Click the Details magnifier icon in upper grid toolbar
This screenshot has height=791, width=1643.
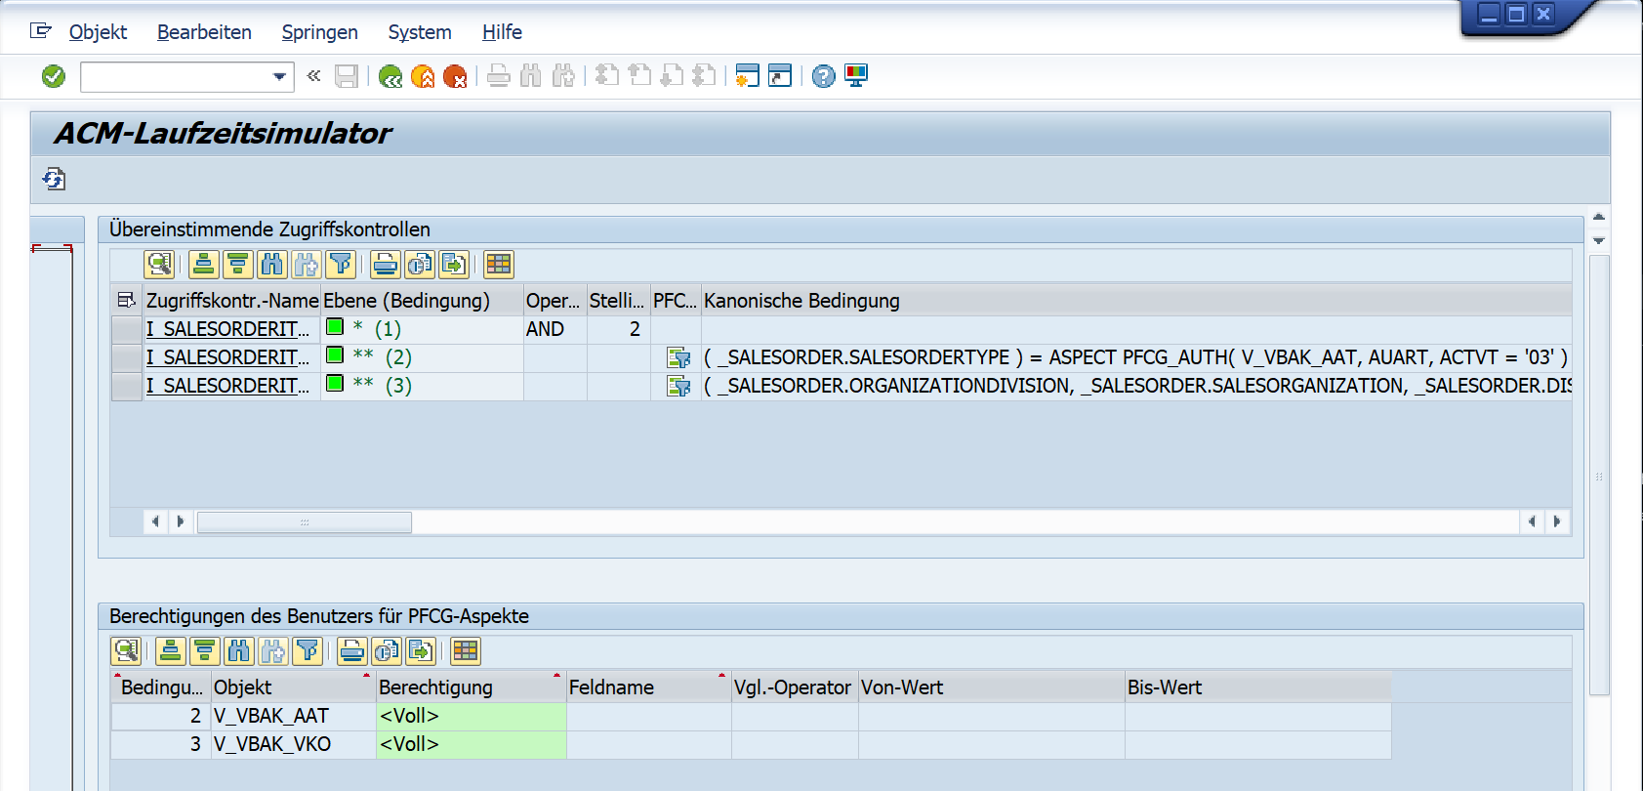pos(158,265)
